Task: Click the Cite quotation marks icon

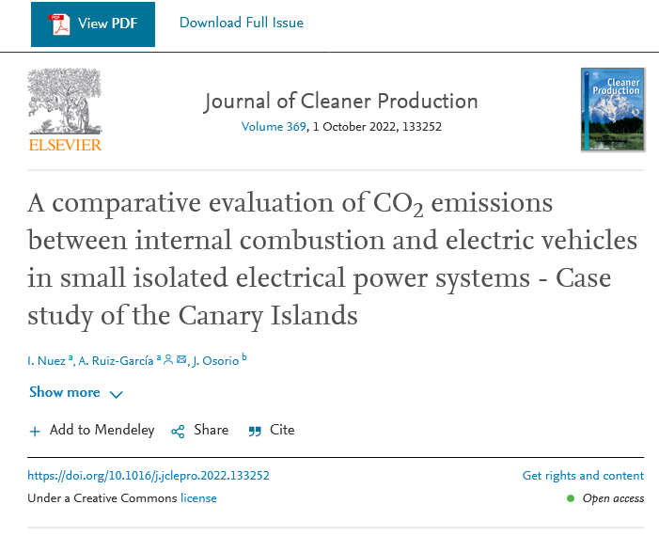Action: pos(255,431)
